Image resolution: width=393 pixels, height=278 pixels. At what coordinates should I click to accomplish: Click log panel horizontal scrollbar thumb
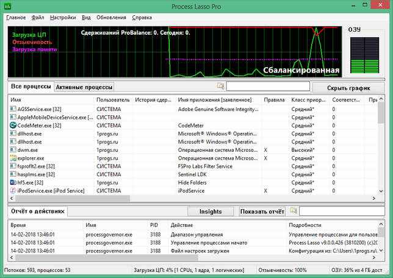pos(107,257)
